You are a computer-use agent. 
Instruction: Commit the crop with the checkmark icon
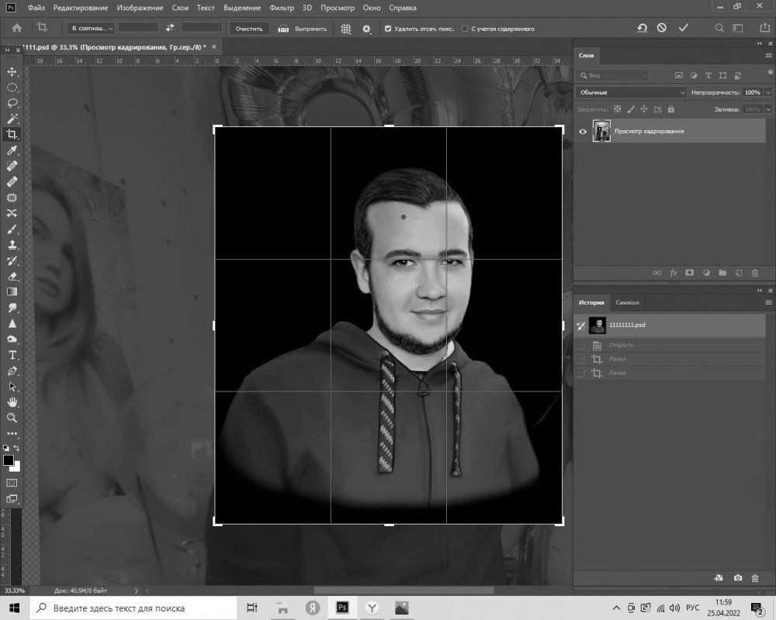683,28
